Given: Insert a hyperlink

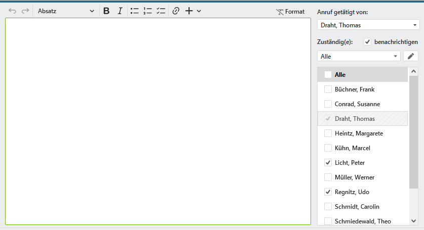Looking at the screenshot, I should tap(176, 11).
